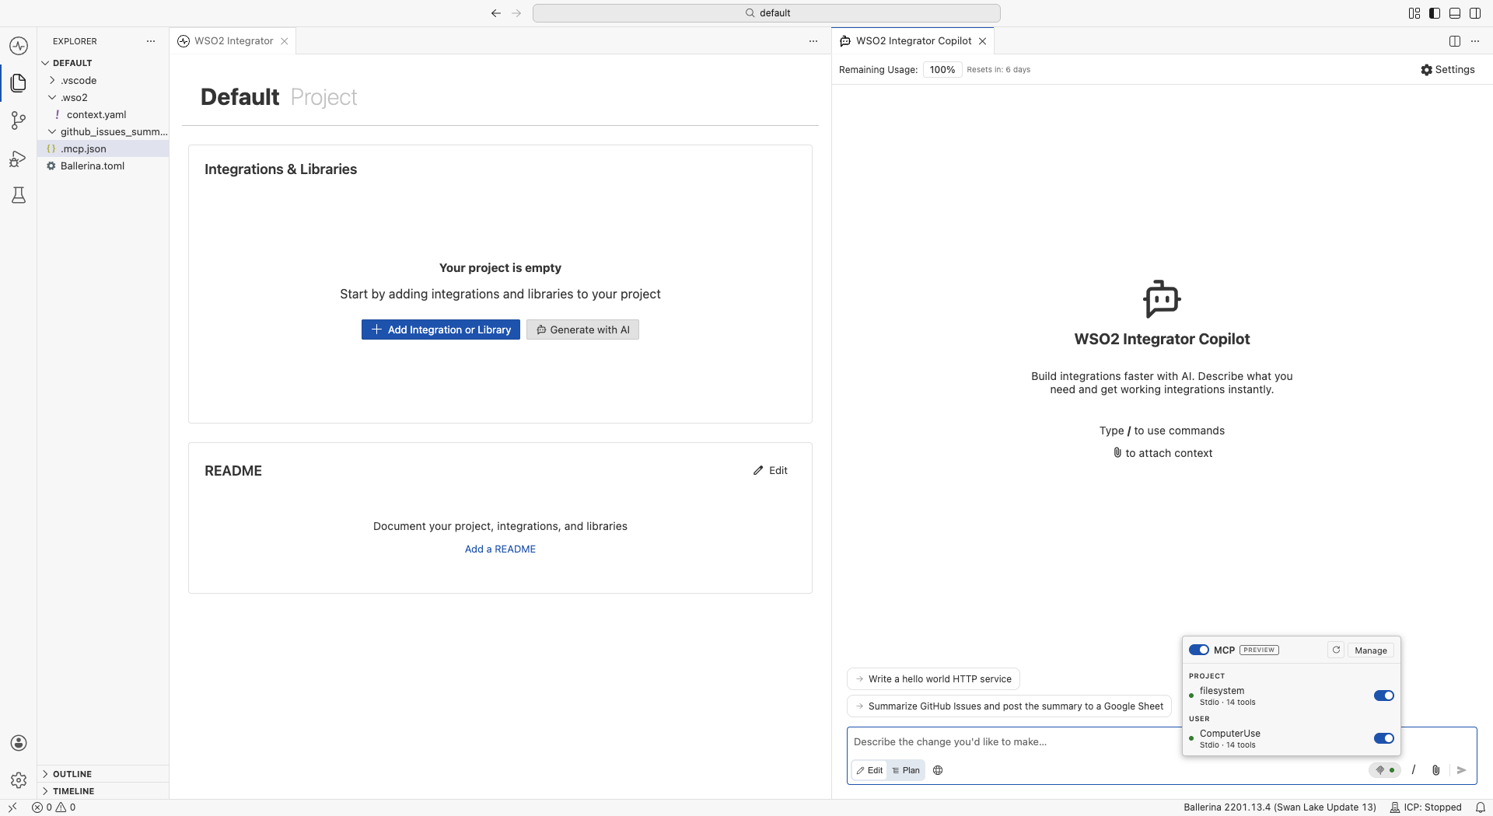This screenshot has height=816, width=1493.
Task: Expand the TIMELINE section
Action: coord(103,791)
